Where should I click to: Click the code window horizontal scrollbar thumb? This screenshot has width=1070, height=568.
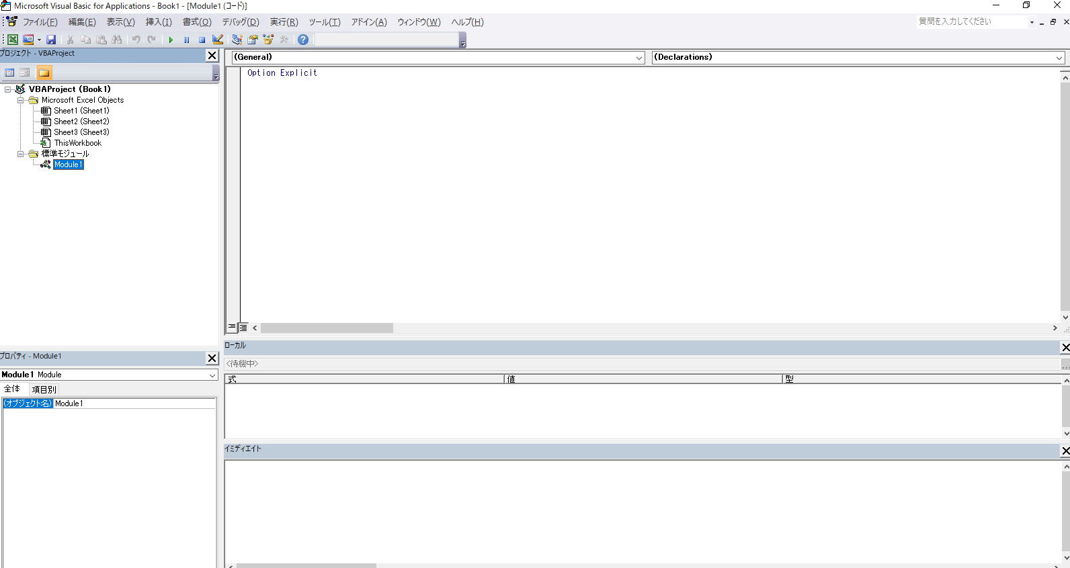327,328
